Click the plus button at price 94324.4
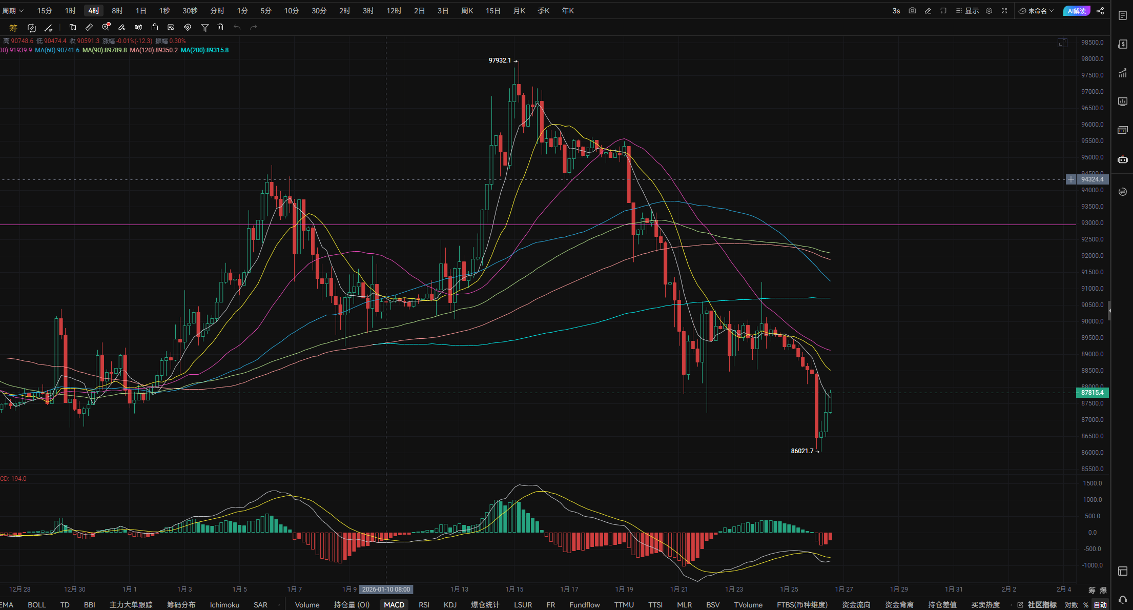 coord(1071,179)
